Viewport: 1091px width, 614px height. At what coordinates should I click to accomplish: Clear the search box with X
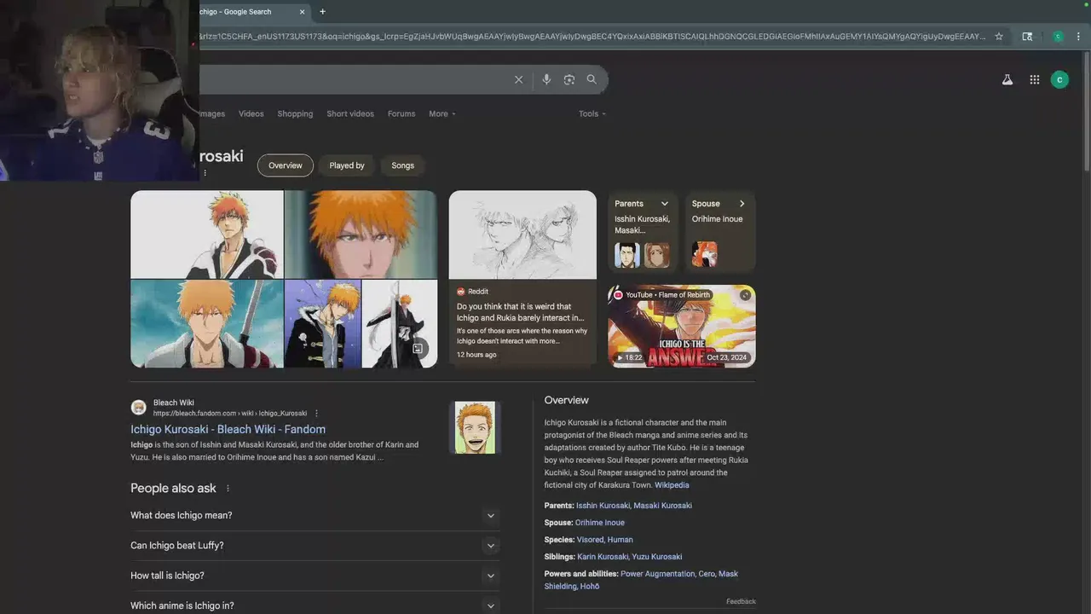coord(518,79)
